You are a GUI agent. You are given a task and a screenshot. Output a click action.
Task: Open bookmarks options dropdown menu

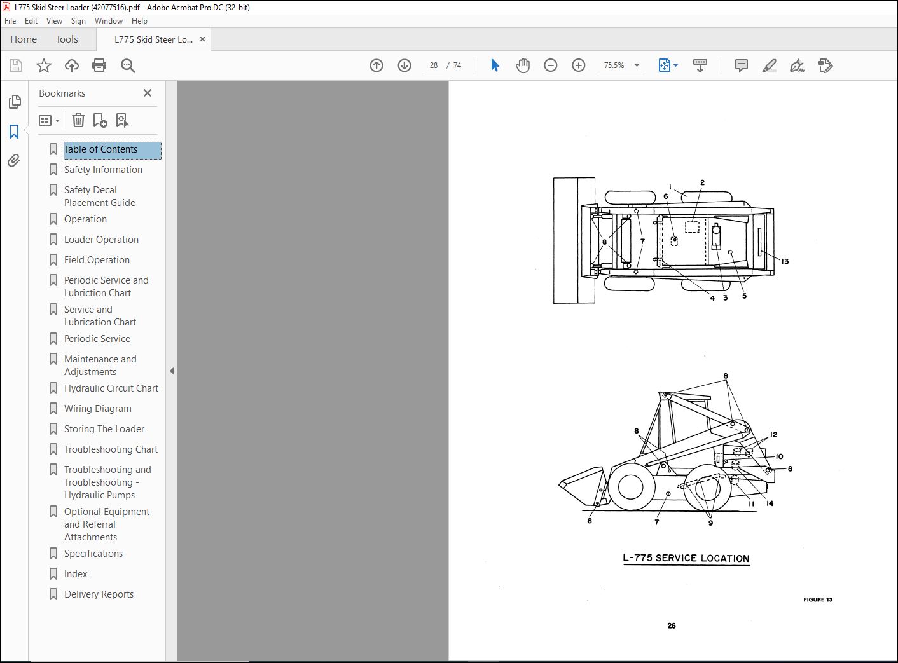coord(50,120)
